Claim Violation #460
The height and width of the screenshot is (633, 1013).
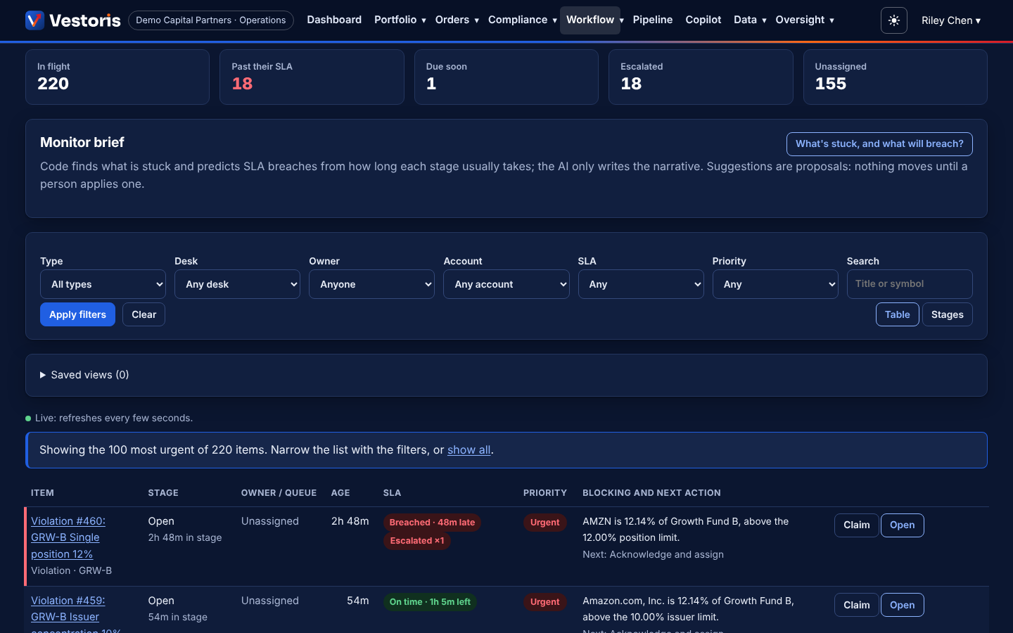pyautogui.click(x=856, y=525)
